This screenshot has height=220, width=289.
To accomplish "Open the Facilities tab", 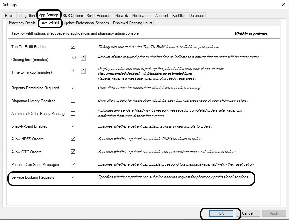I will coord(179,16).
